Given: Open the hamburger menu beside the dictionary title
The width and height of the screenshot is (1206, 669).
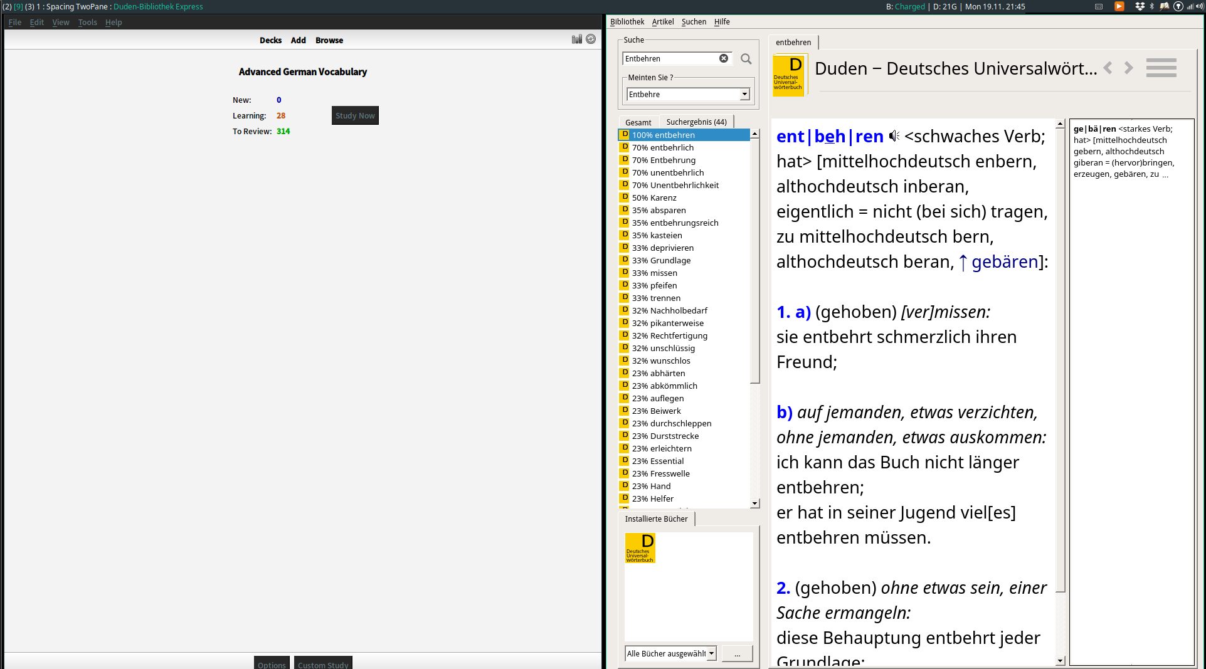Looking at the screenshot, I should click(x=1161, y=68).
